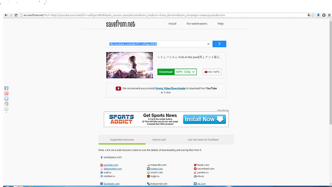Open the Ummy Video Downloader link
Image resolution: width=332 pixels, height=187 pixels.
click(x=171, y=88)
